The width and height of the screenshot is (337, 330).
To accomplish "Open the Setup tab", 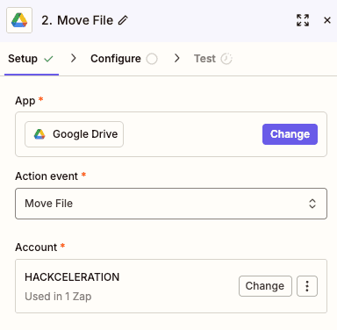I will (32, 59).
